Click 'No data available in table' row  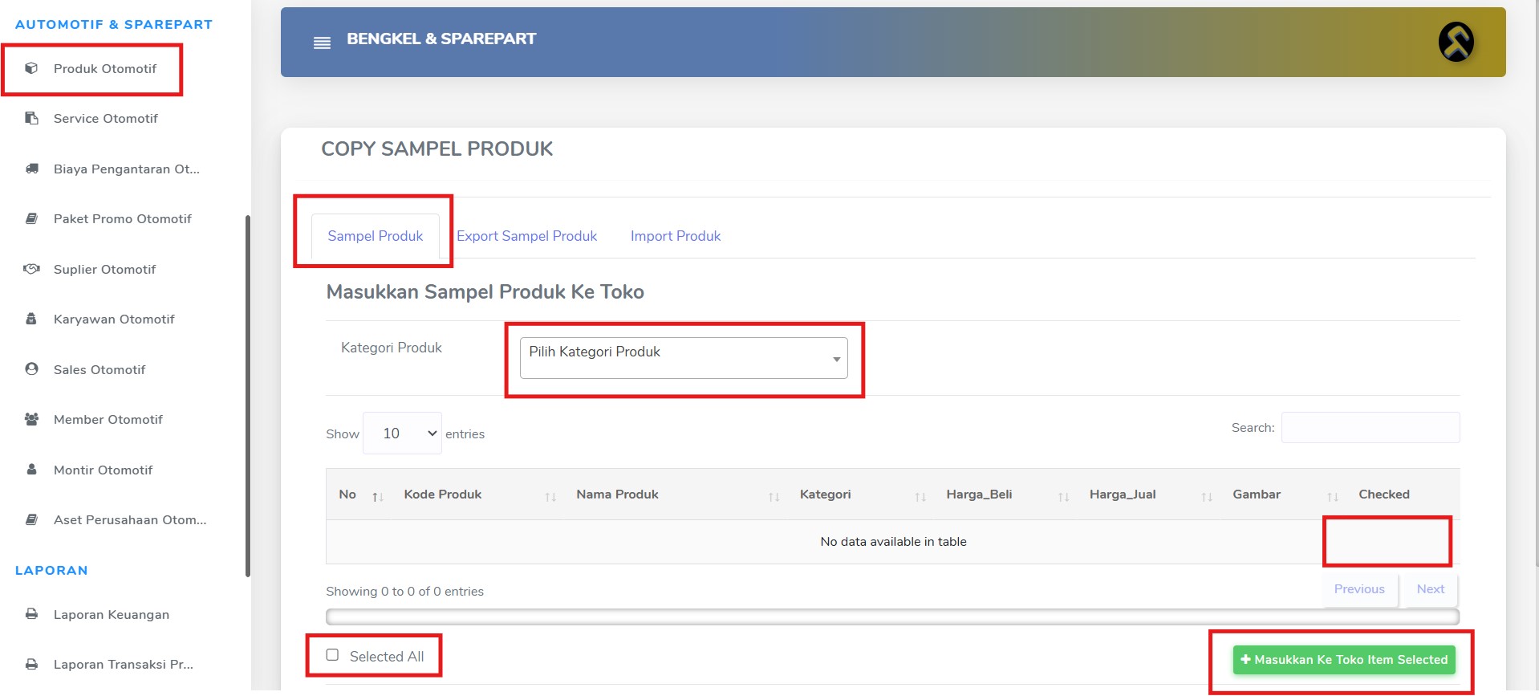click(892, 542)
